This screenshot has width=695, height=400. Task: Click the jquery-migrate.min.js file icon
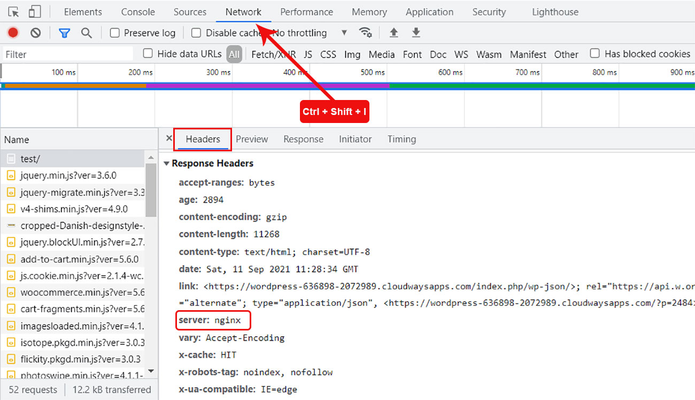click(x=11, y=192)
